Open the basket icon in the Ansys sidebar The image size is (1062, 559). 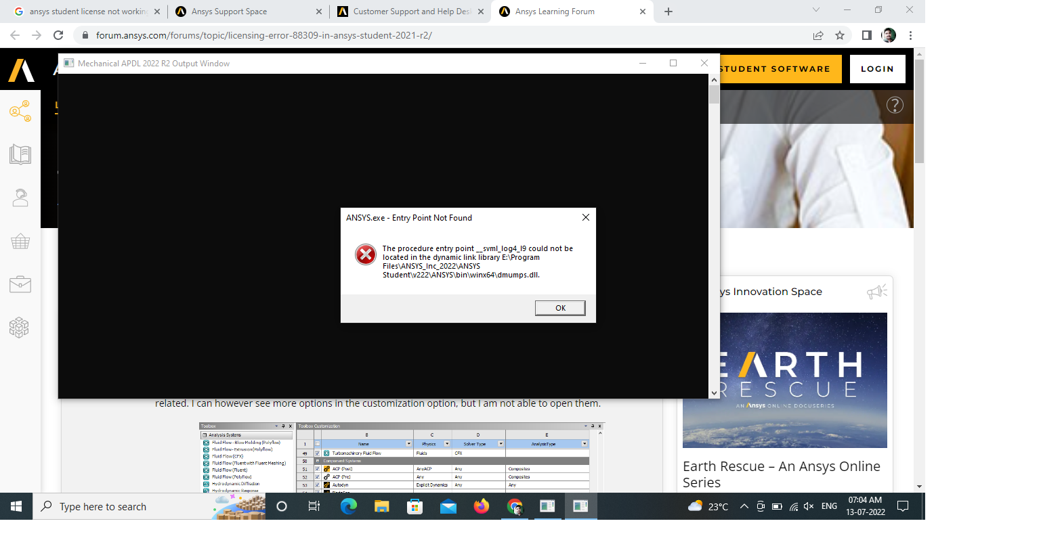click(20, 242)
